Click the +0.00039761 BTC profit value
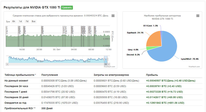This screenshot has height=112, width=206. pos(164,86)
